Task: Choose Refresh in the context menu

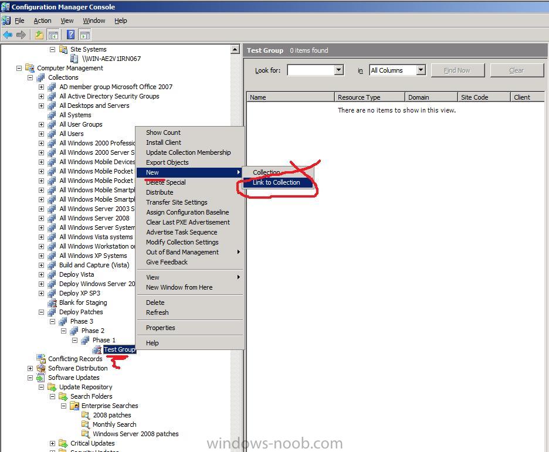Action: coord(157,312)
